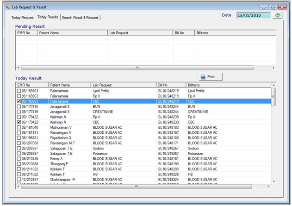Check the Ramalingam.M.T row checkbox
Image resolution: width=292 pixels, height=206 pixels.
click(19, 143)
